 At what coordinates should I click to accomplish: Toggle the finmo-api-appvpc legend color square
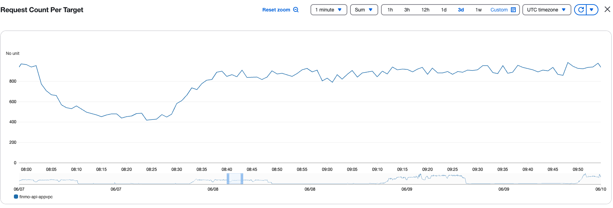16,197
